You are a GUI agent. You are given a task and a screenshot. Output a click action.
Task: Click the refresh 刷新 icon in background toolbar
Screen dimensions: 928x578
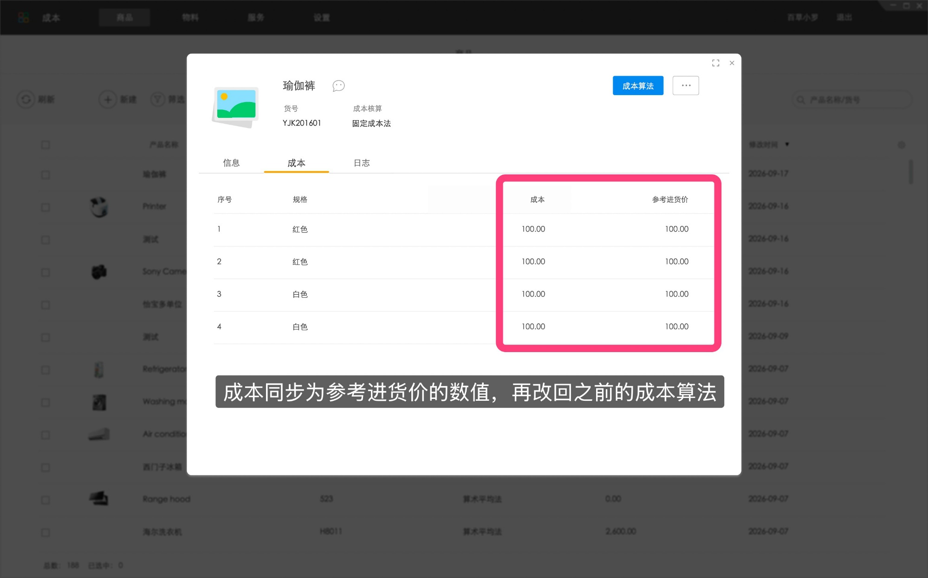(26, 99)
